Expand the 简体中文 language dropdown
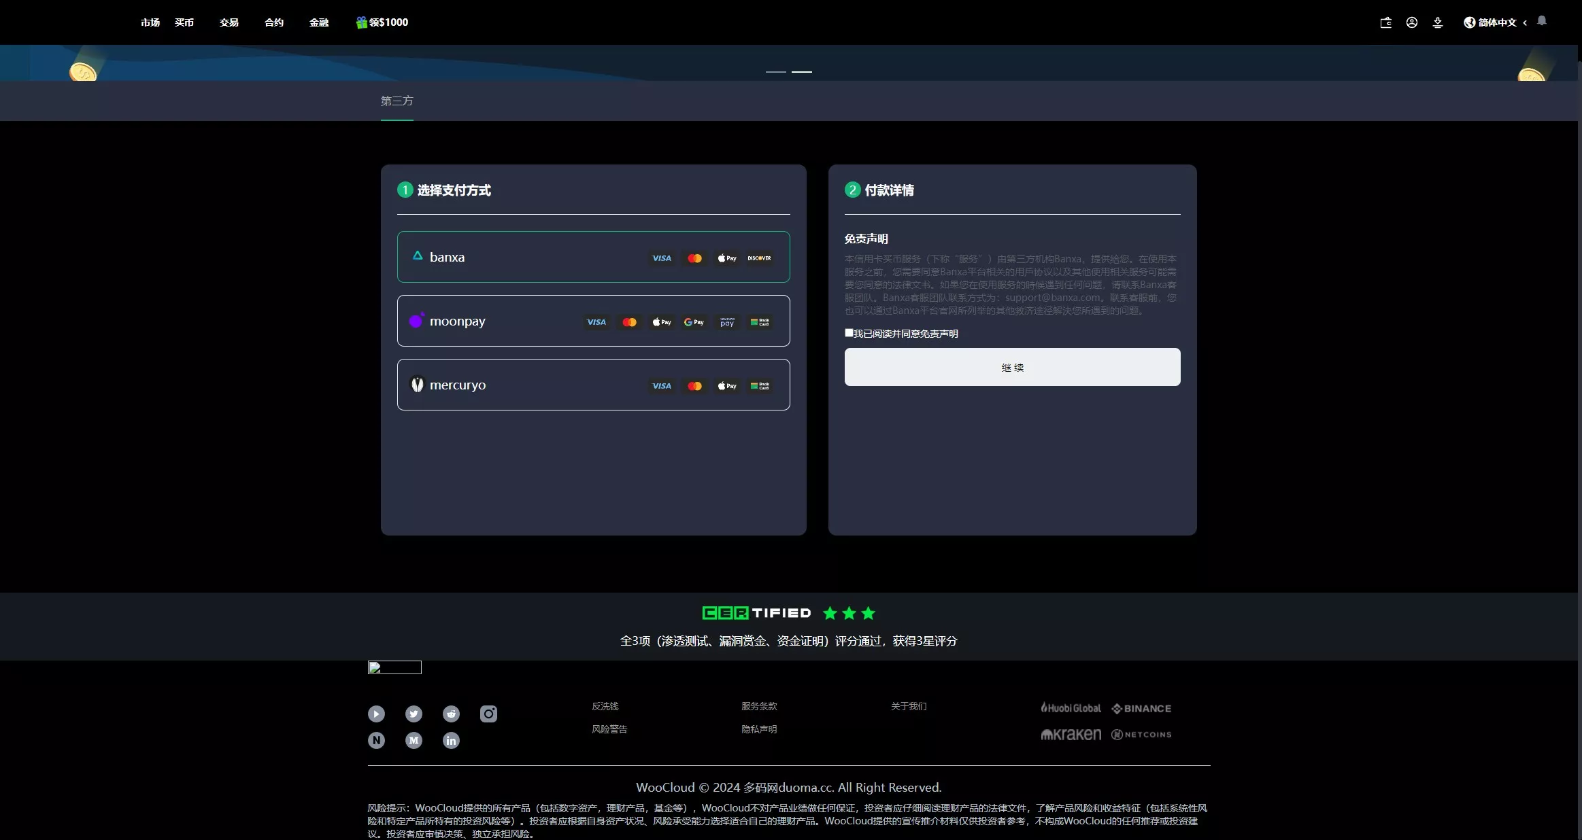Image resolution: width=1582 pixels, height=840 pixels. tap(1496, 22)
